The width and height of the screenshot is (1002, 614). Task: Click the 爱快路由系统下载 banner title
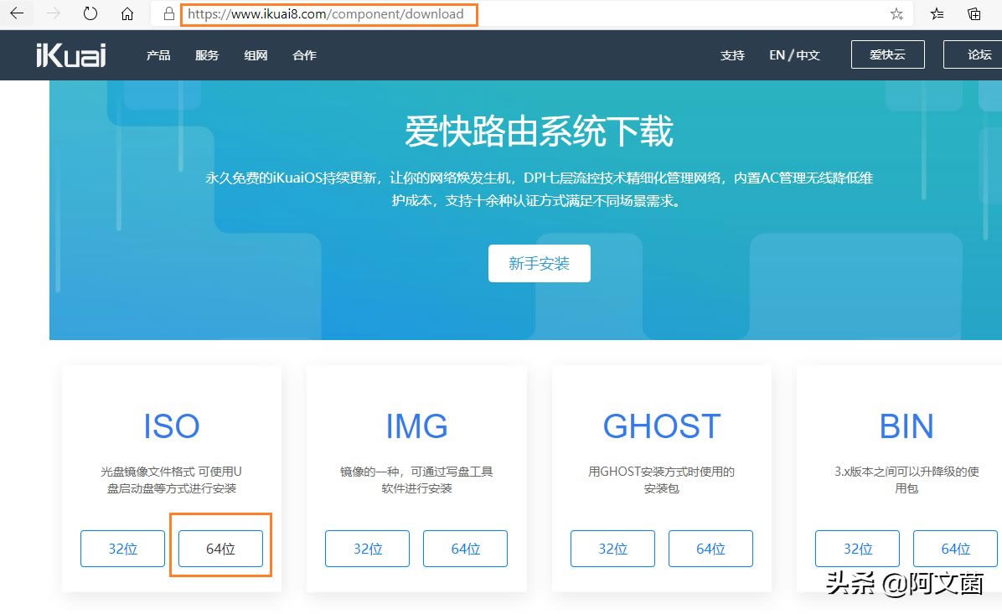click(x=540, y=132)
